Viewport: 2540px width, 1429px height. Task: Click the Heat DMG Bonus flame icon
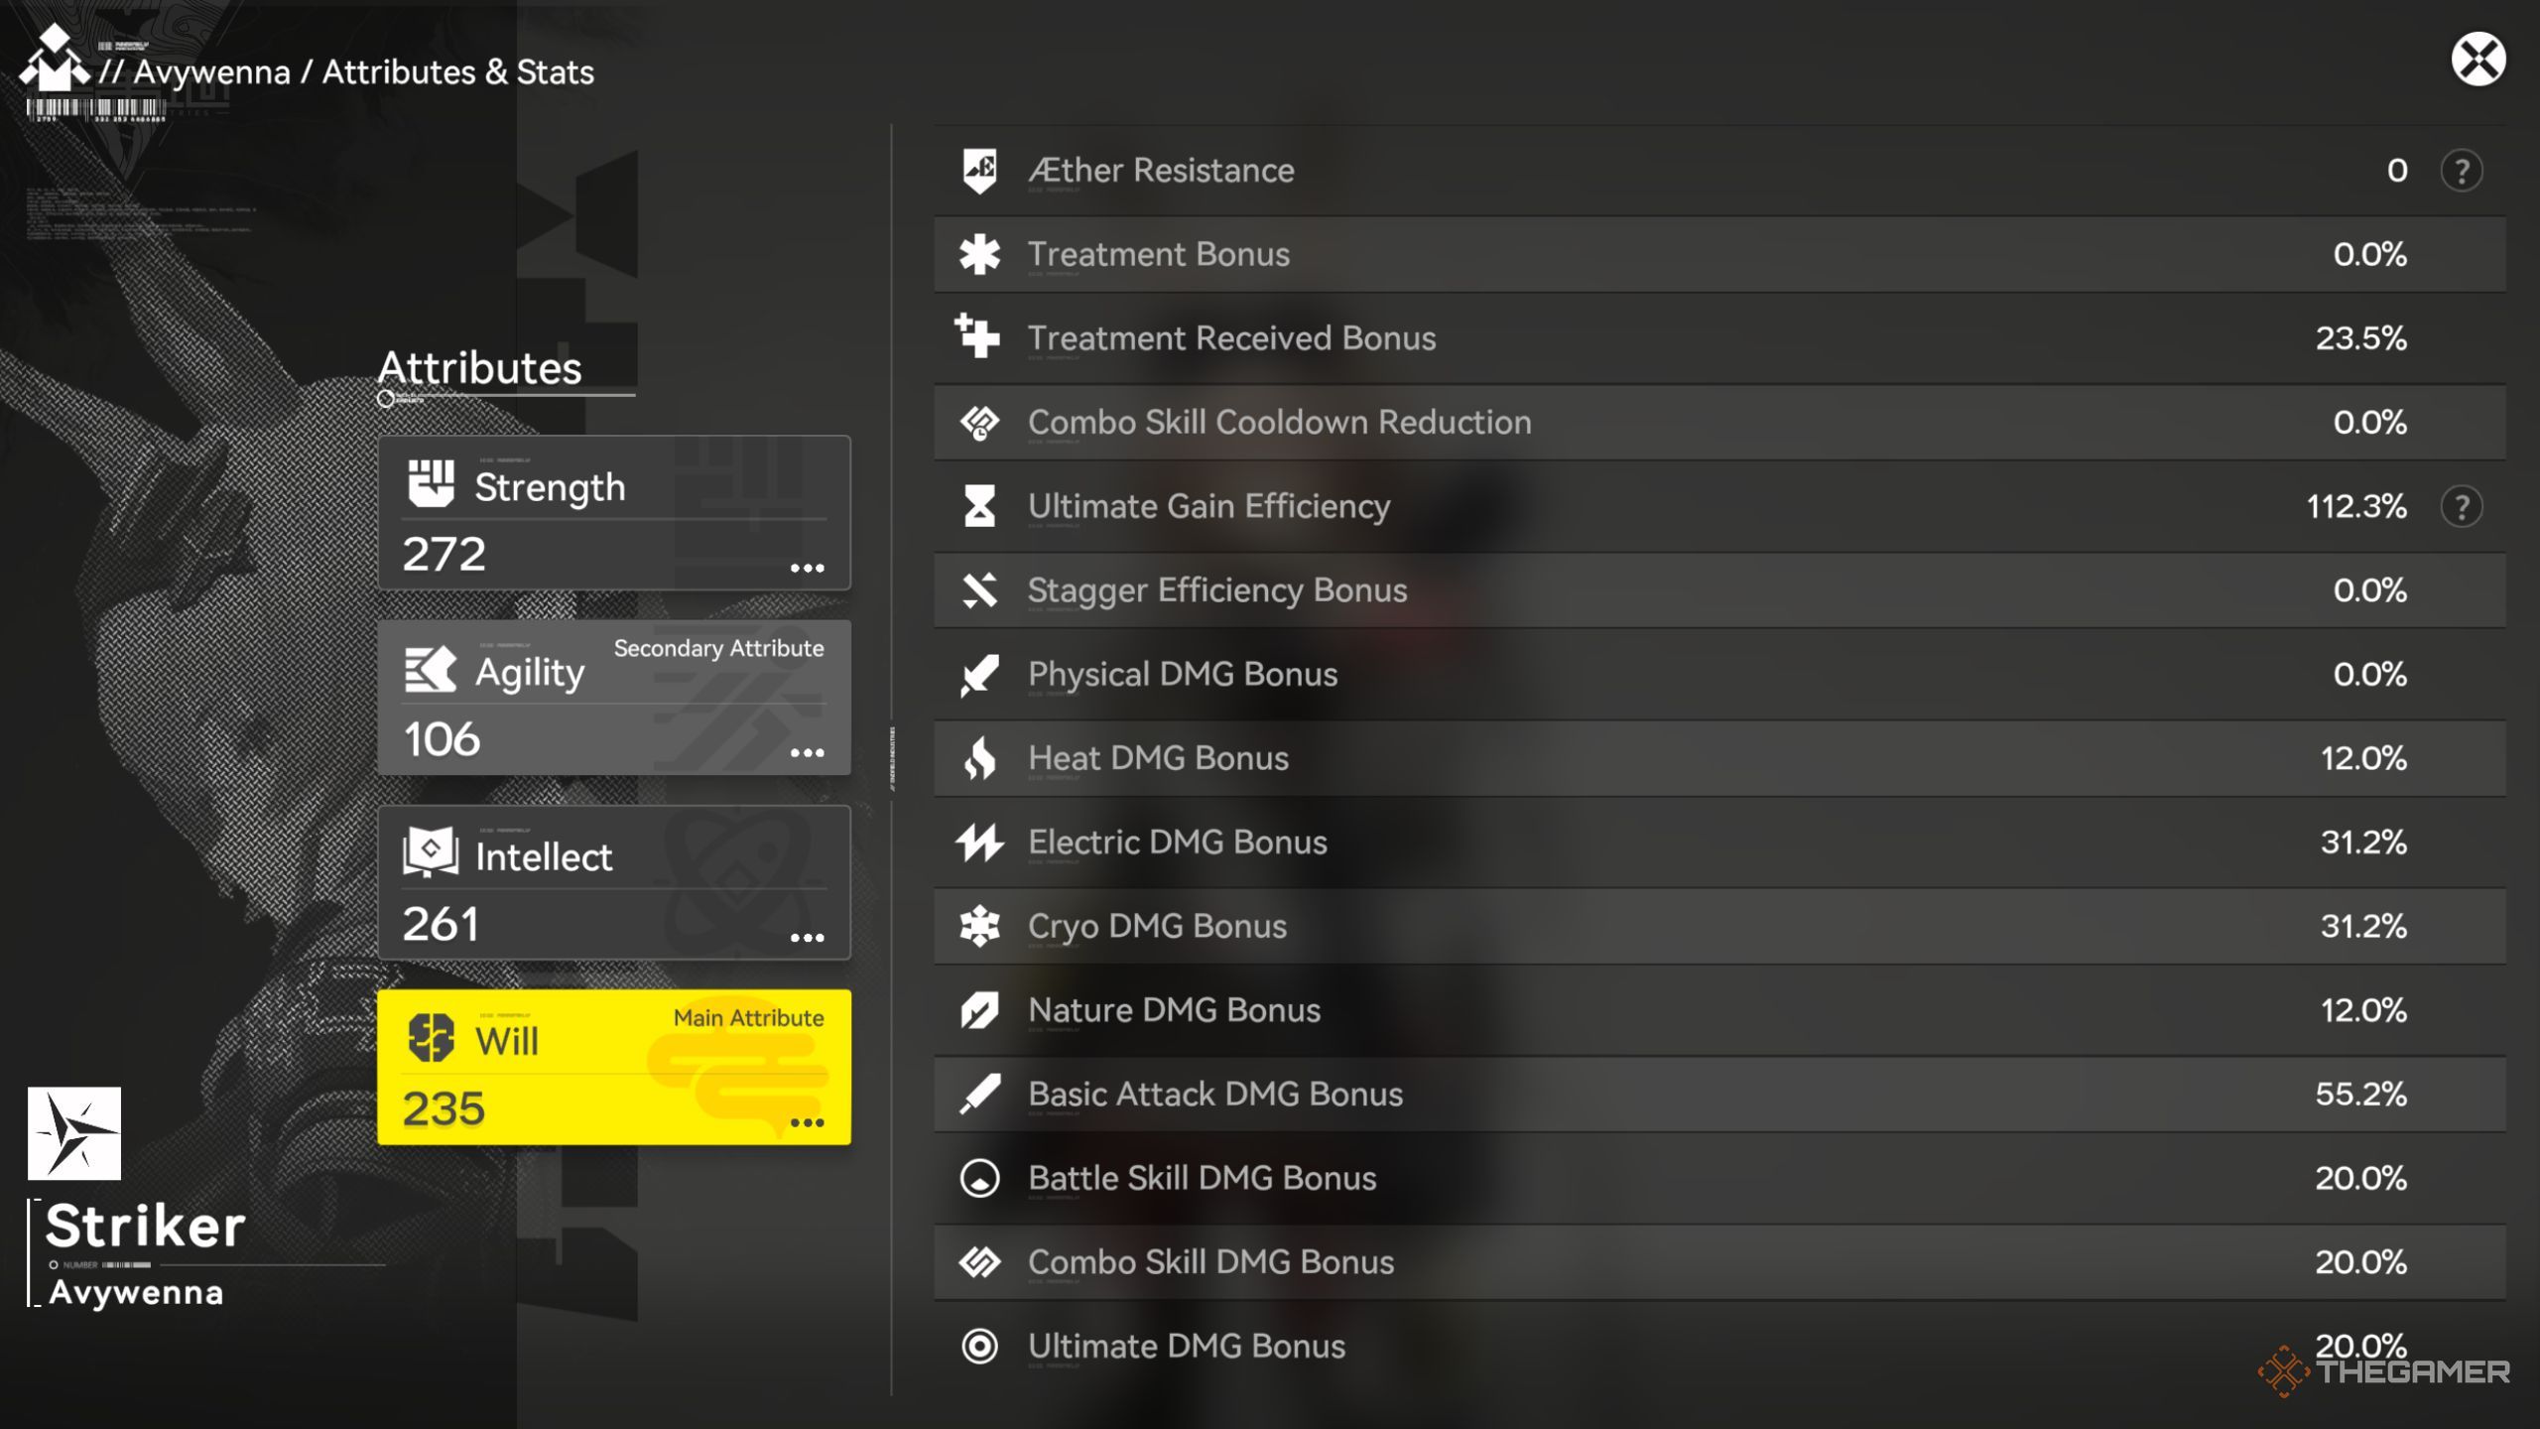(x=979, y=758)
